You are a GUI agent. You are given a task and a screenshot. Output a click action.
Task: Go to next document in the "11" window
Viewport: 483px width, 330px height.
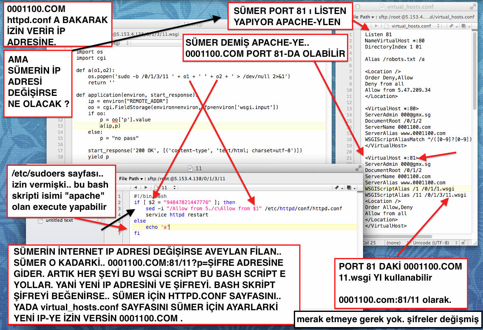[146, 187]
